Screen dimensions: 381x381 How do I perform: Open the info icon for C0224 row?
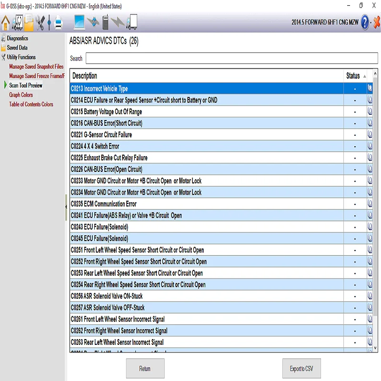pos(370,146)
